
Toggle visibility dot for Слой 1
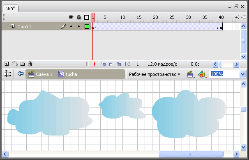point(71,26)
